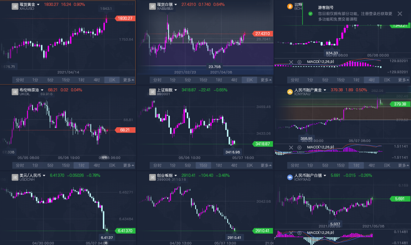Expand the 现货黄金 symbol dropdown
Image resolution: width=411 pixels, height=245 pixels.
point(38,5)
